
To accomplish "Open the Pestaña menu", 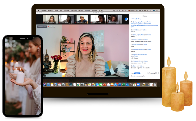I will pos(87,10).
